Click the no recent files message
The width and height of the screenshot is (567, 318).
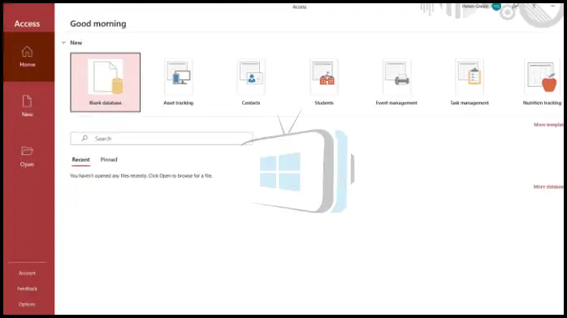pyautogui.click(x=141, y=176)
